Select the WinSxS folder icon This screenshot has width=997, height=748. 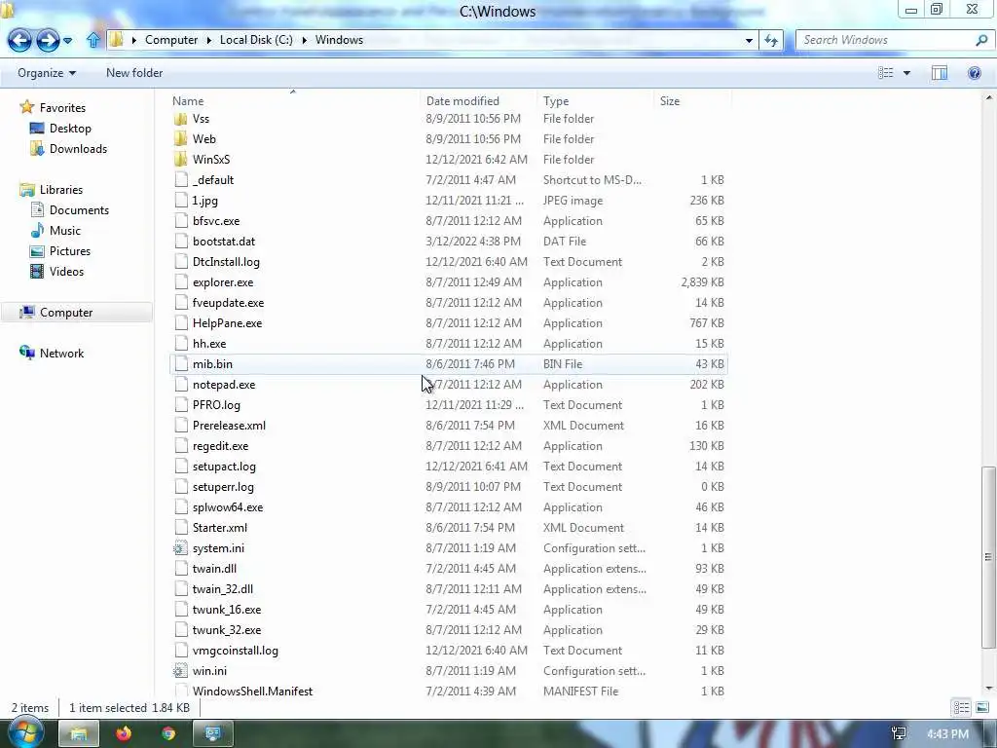[x=180, y=160]
